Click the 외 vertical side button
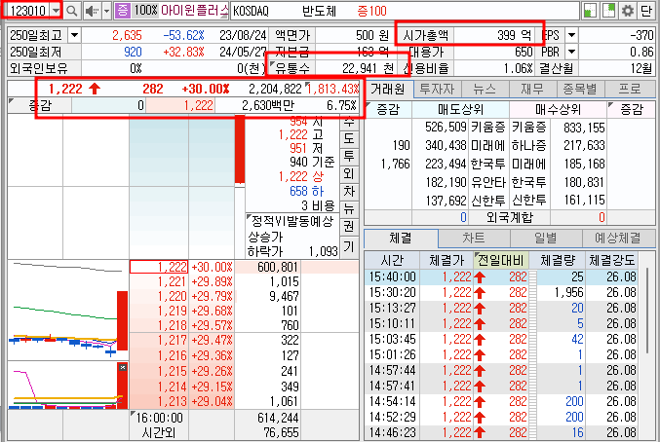Viewport: 660px width, 442px height. (x=349, y=174)
